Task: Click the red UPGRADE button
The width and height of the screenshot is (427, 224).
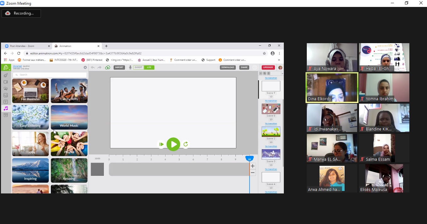Action: click(x=268, y=67)
